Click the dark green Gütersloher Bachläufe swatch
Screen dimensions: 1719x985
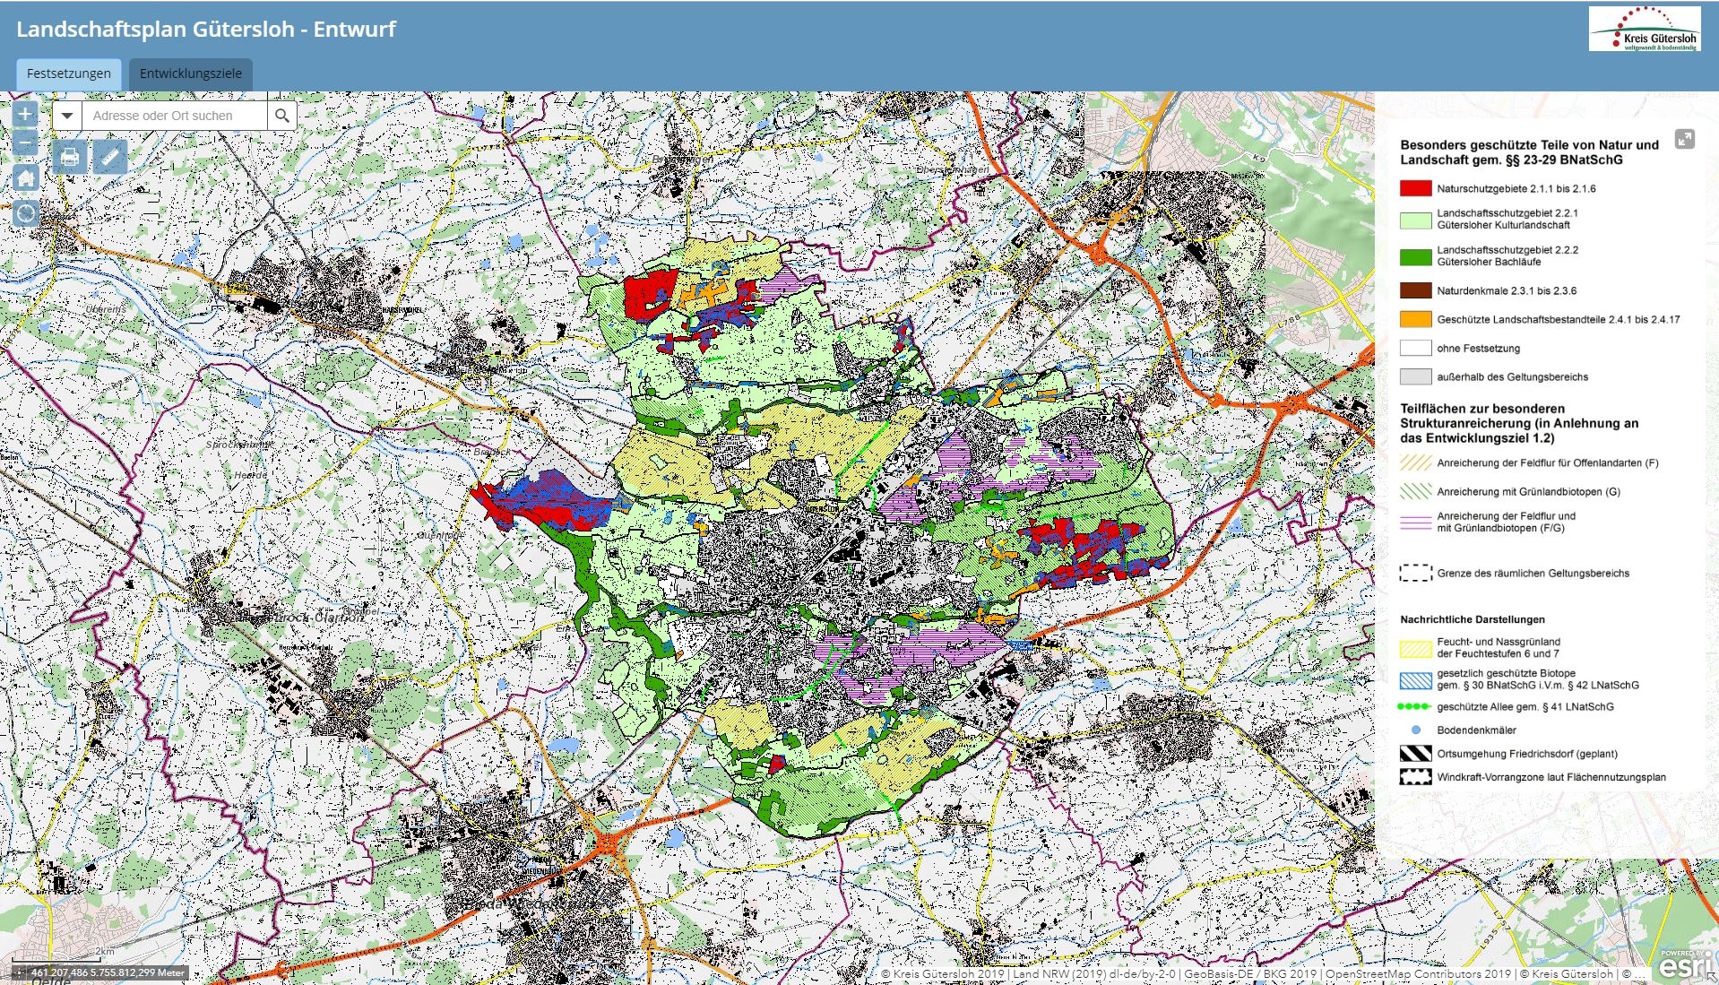1415,256
